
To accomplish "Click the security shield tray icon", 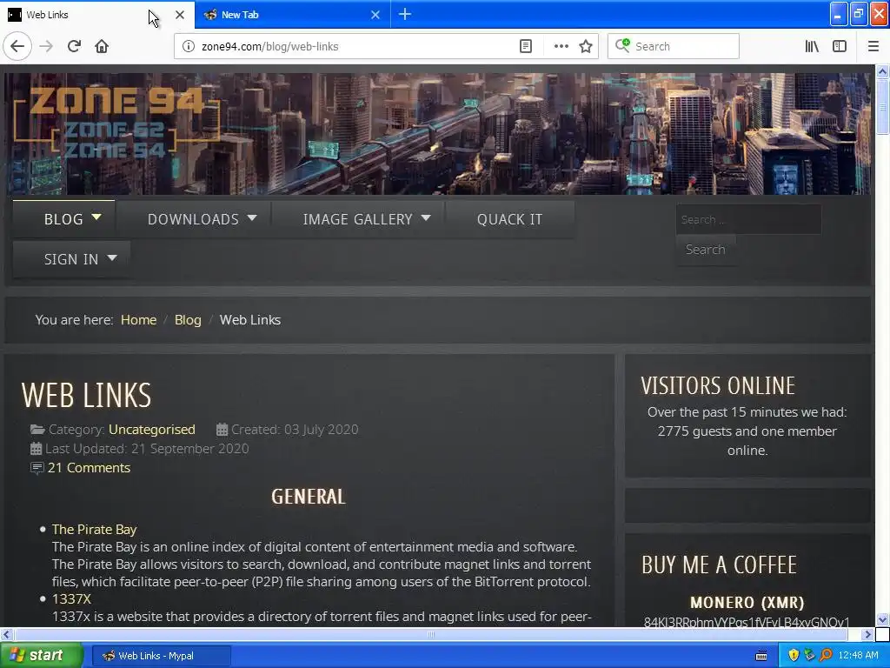I will [794, 656].
